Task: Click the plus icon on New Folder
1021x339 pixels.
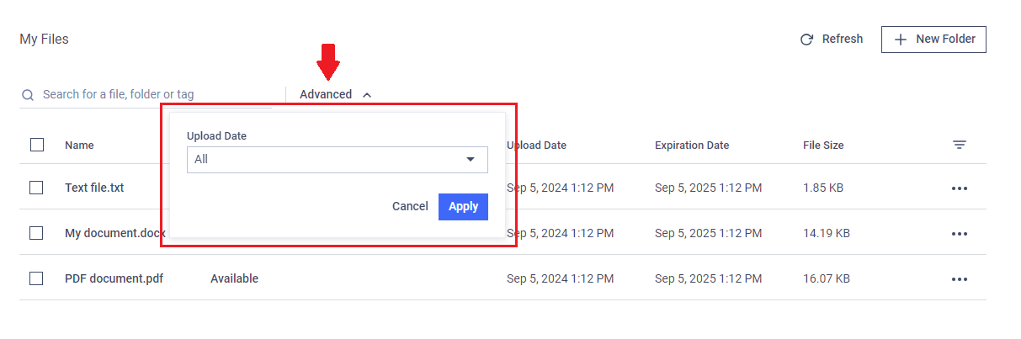Action: coord(901,40)
